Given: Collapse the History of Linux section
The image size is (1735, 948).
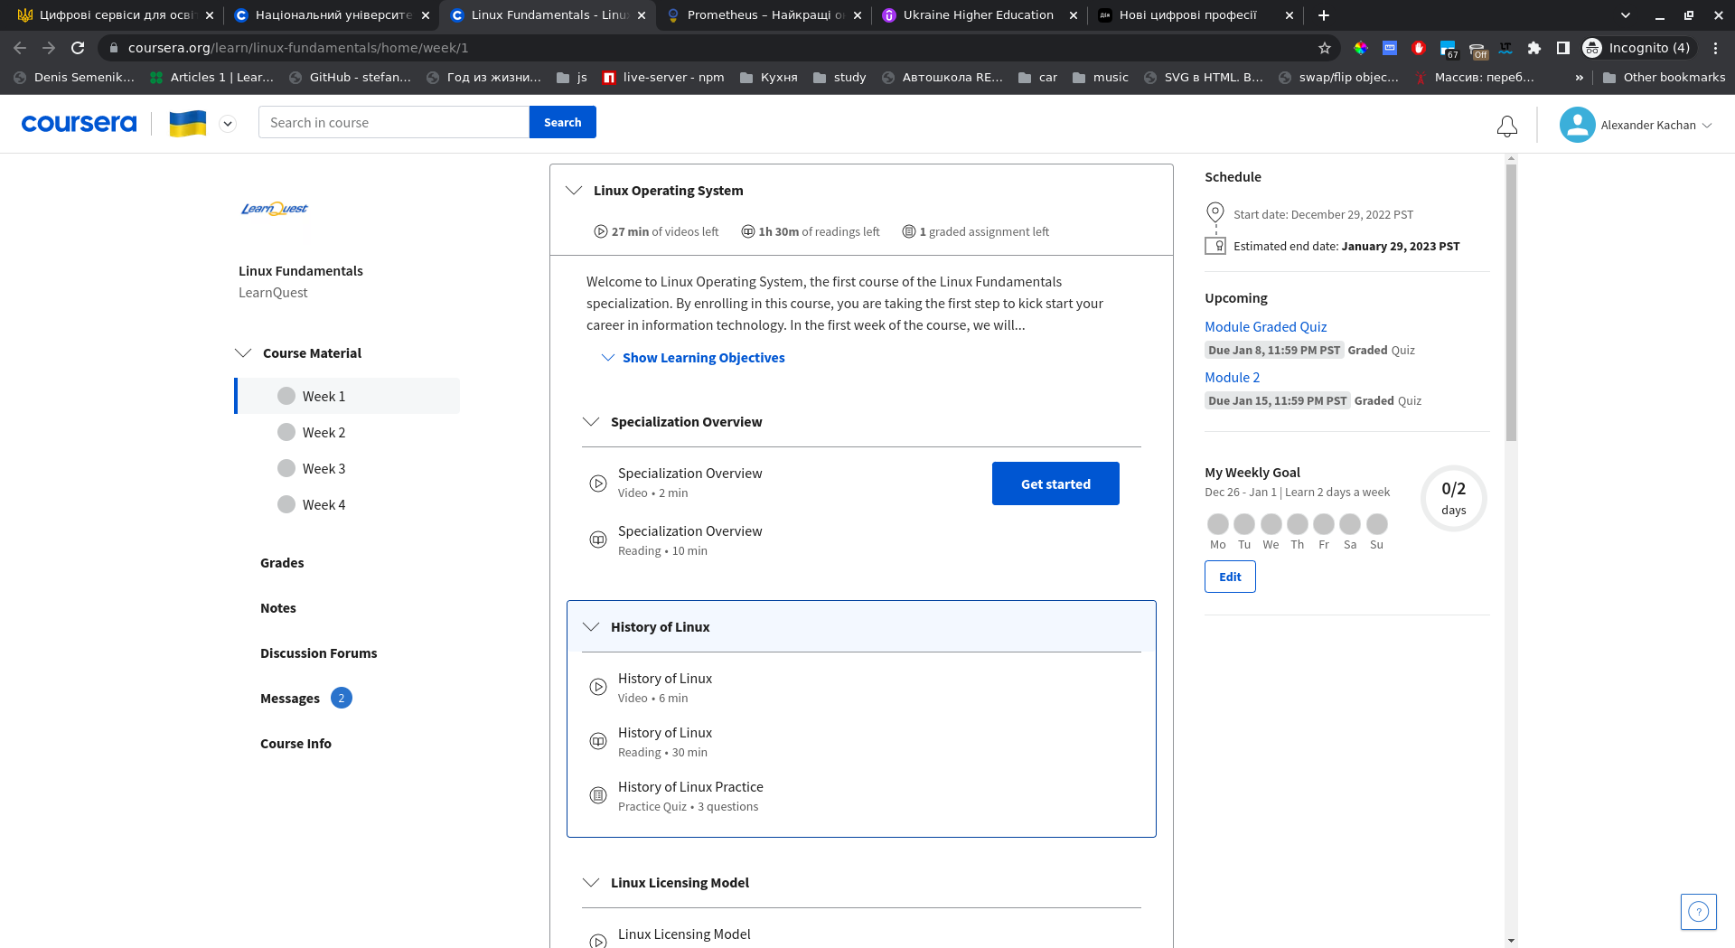Looking at the screenshot, I should [x=591, y=627].
